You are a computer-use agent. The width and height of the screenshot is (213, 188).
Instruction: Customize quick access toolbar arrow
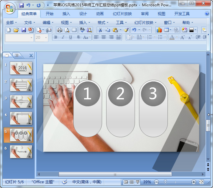click(48, 5)
